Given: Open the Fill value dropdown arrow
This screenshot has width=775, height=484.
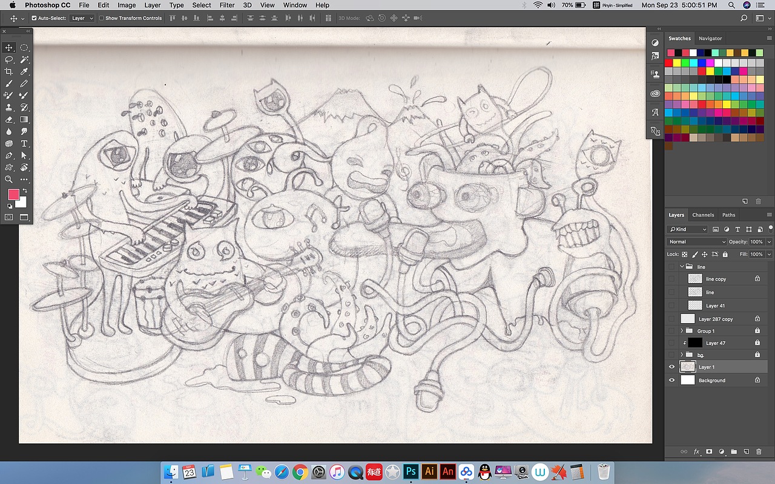Looking at the screenshot, I should point(770,255).
